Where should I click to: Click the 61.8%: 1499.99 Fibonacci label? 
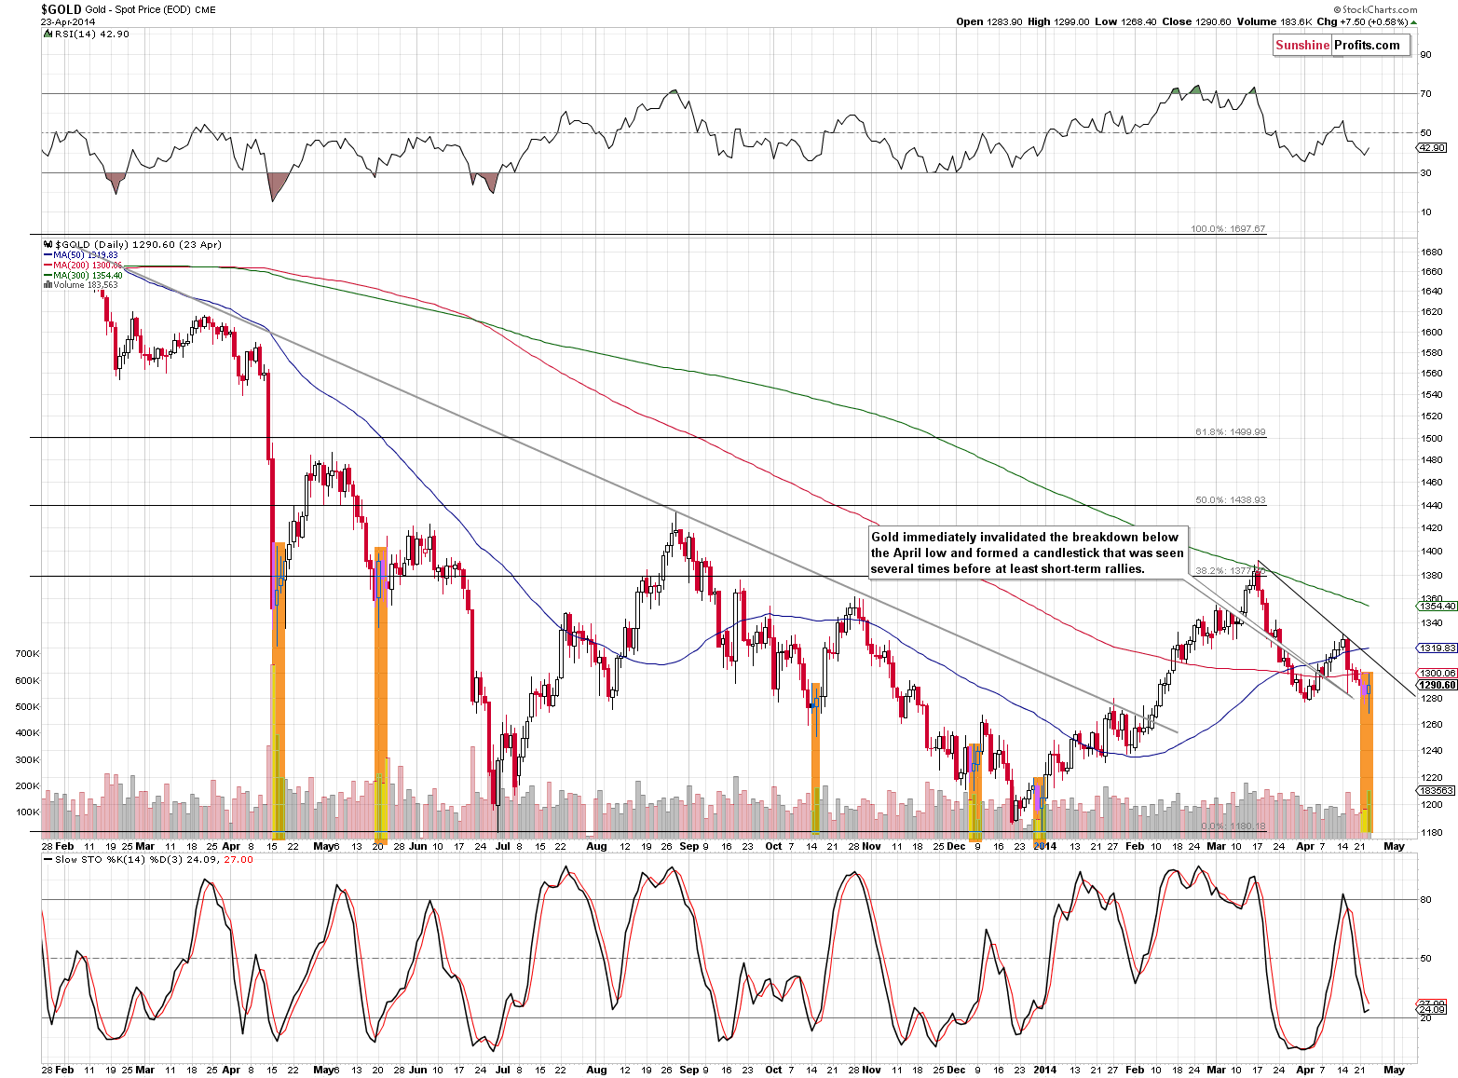[x=1230, y=432]
